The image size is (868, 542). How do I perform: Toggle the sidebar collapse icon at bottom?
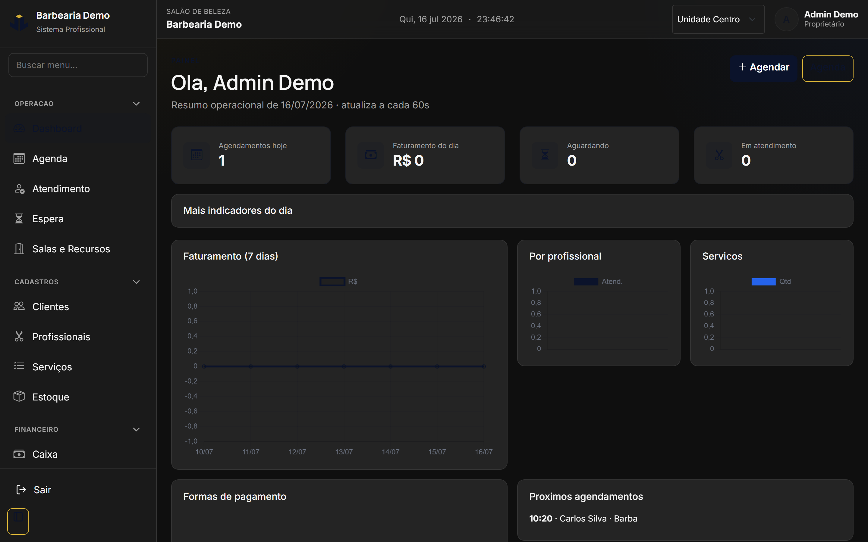pos(18,521)
